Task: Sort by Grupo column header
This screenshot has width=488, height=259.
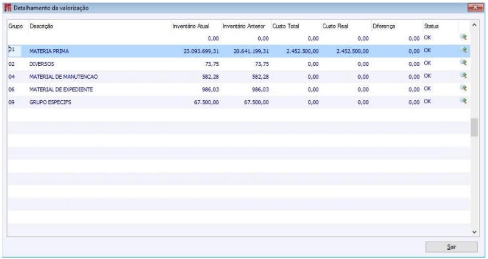Action: coord(15,25)
